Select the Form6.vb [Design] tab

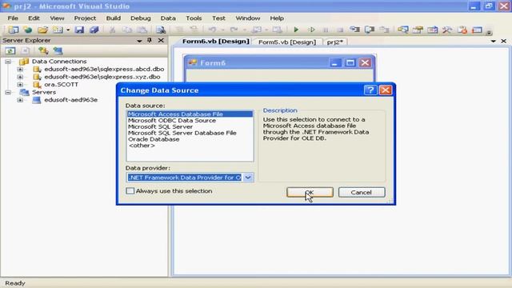215,42
